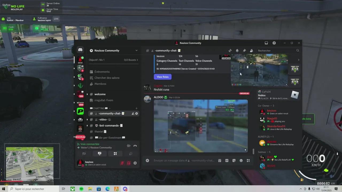Image resolution: width=342 pixels, height=192 pixels.
Task: Open notification settings bell icon
Action: click(237, 50)
